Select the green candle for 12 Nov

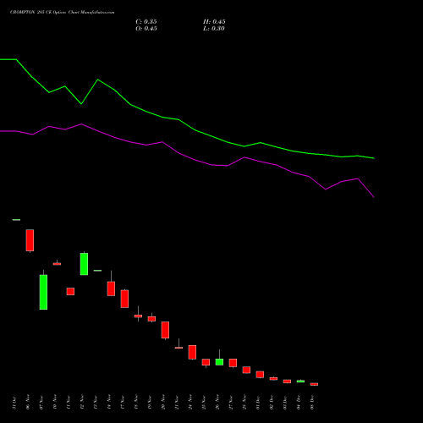(x=84, y=264)
